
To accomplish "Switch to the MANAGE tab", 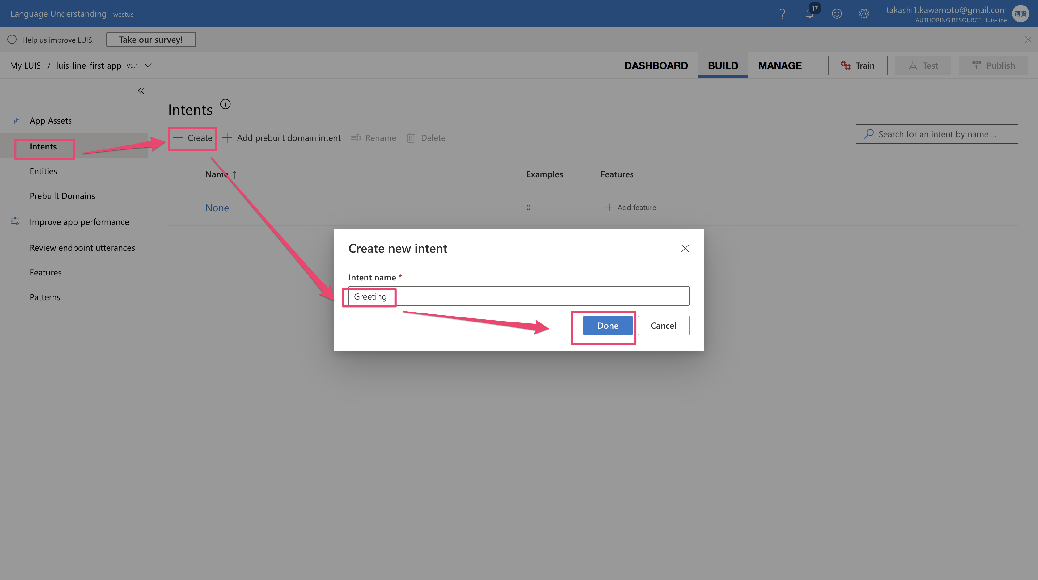I will [780, 65].
